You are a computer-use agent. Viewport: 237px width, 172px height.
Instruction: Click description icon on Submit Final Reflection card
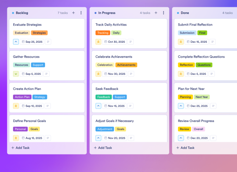click(x=213, y=42)
